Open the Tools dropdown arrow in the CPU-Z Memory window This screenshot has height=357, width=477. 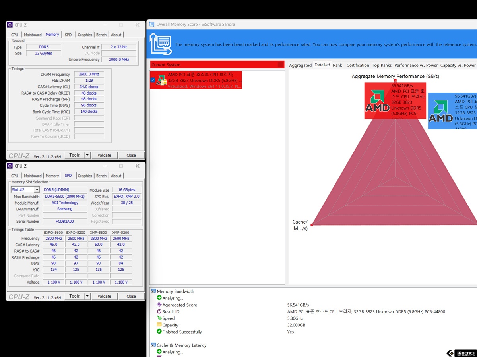coord(87,155)
